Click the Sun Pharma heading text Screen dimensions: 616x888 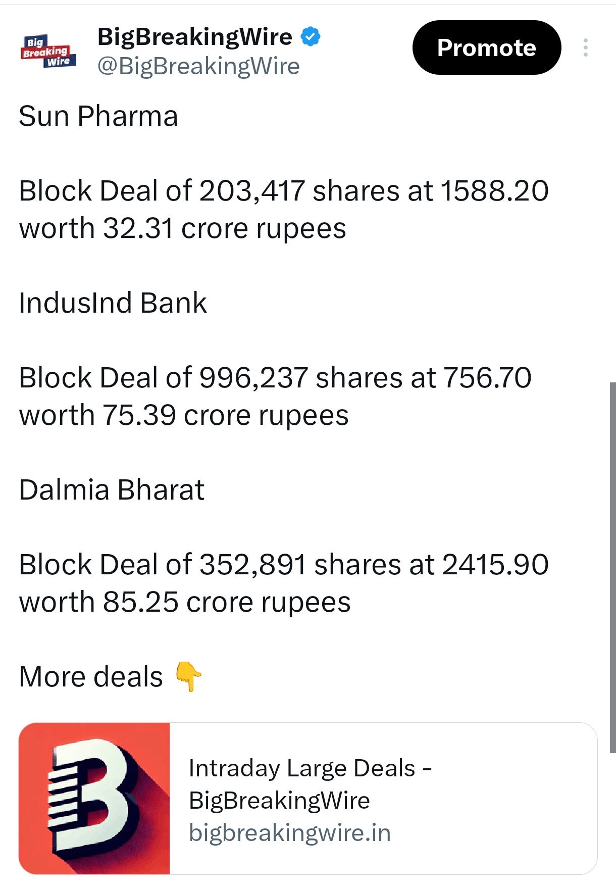(98, 116)
